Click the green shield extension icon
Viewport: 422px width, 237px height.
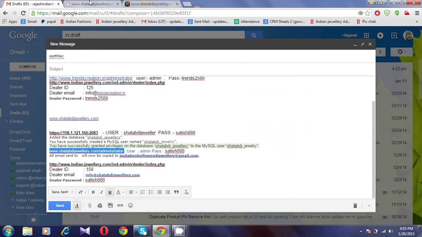387,13
